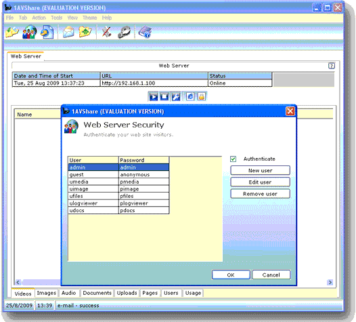Select the guest user row
This screenshot has height=322, width=356.
[x=118, y=175]
